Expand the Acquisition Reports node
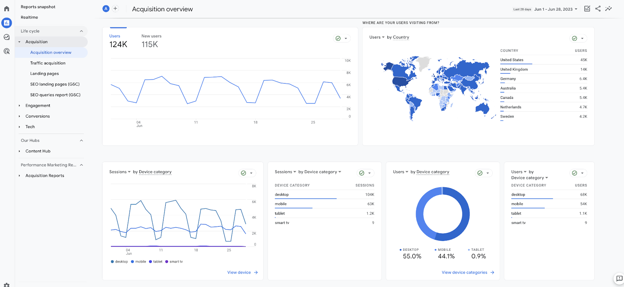The width and height of the screenshot is (624, 287). [x=19, y=176]
